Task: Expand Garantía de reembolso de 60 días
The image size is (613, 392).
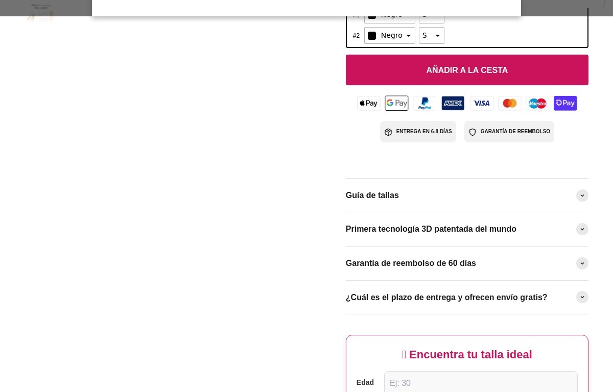Action: coord(466,263)
